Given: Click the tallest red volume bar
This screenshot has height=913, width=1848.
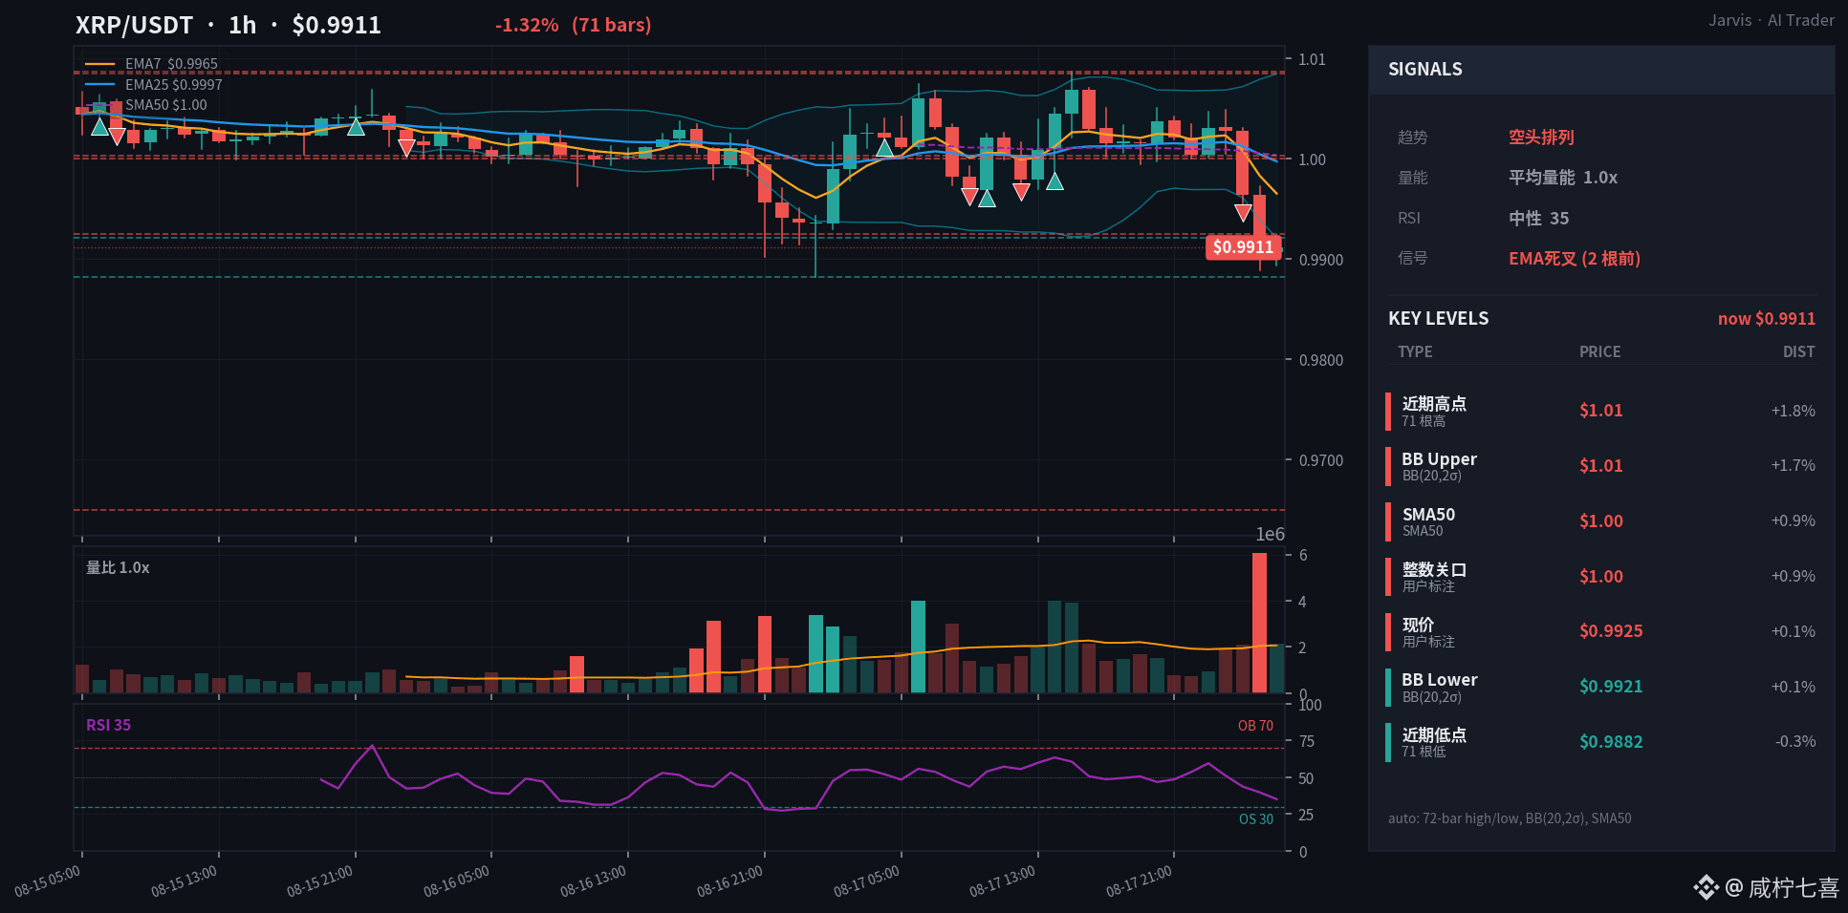Looking at the screenshot, I should point(1259,623).
